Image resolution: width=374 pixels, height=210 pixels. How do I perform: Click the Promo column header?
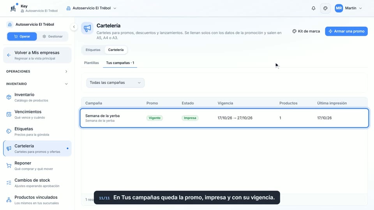point(152,103)
